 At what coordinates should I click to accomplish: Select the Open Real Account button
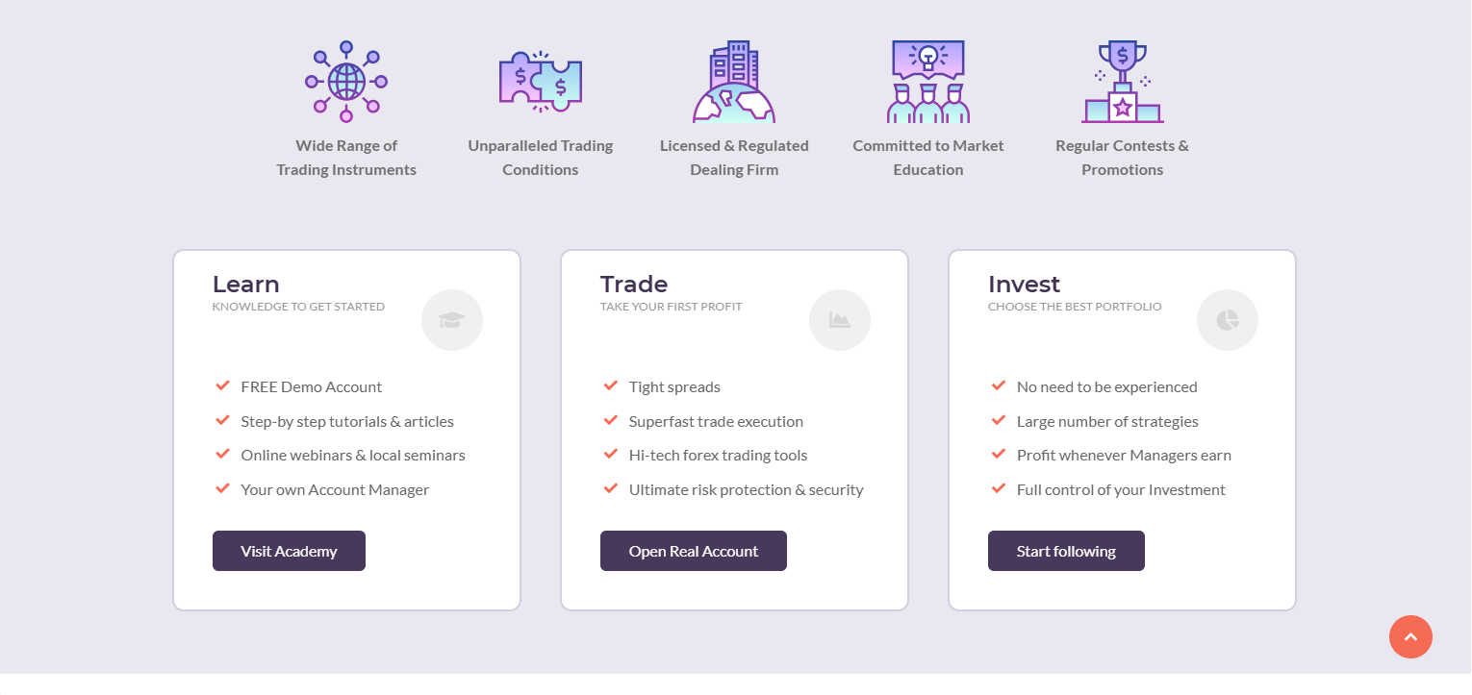(694, 551)
